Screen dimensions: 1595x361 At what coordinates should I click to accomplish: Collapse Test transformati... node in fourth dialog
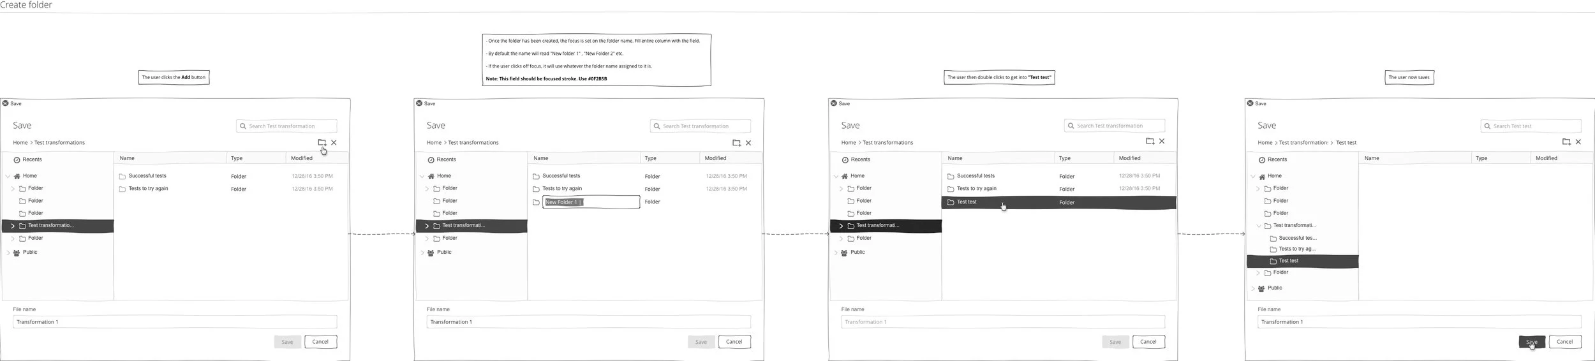(x=1259, y=226)
